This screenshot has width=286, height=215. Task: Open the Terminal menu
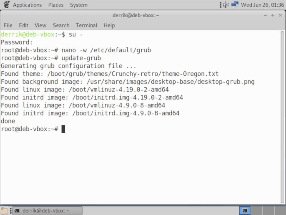[x=86, y=25]
